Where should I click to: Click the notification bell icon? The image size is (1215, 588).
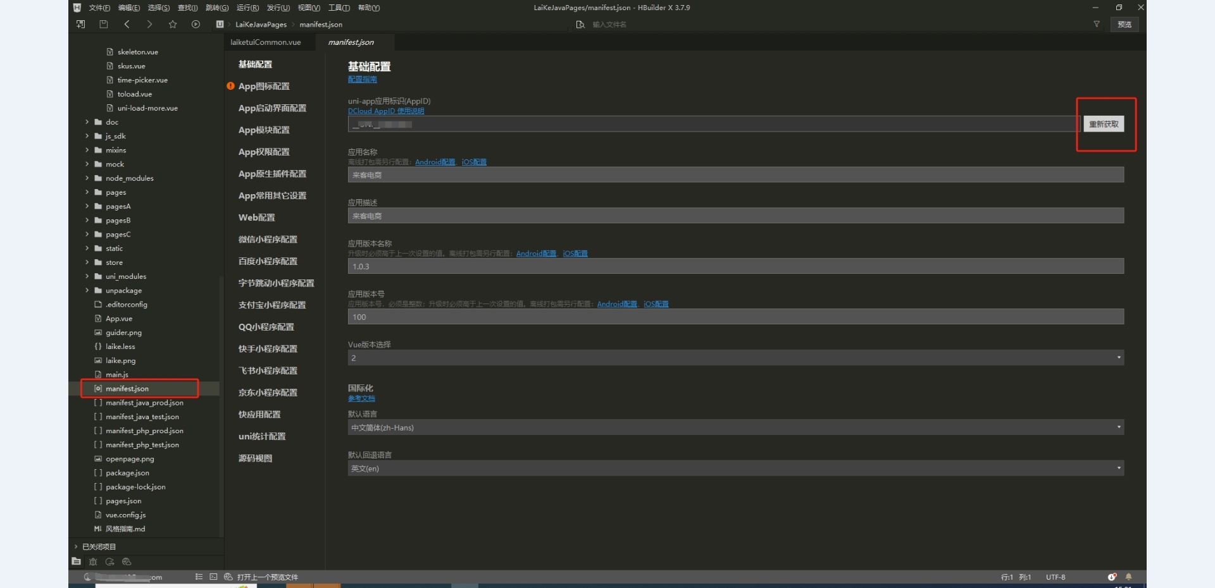click(x=1128, y=577)
